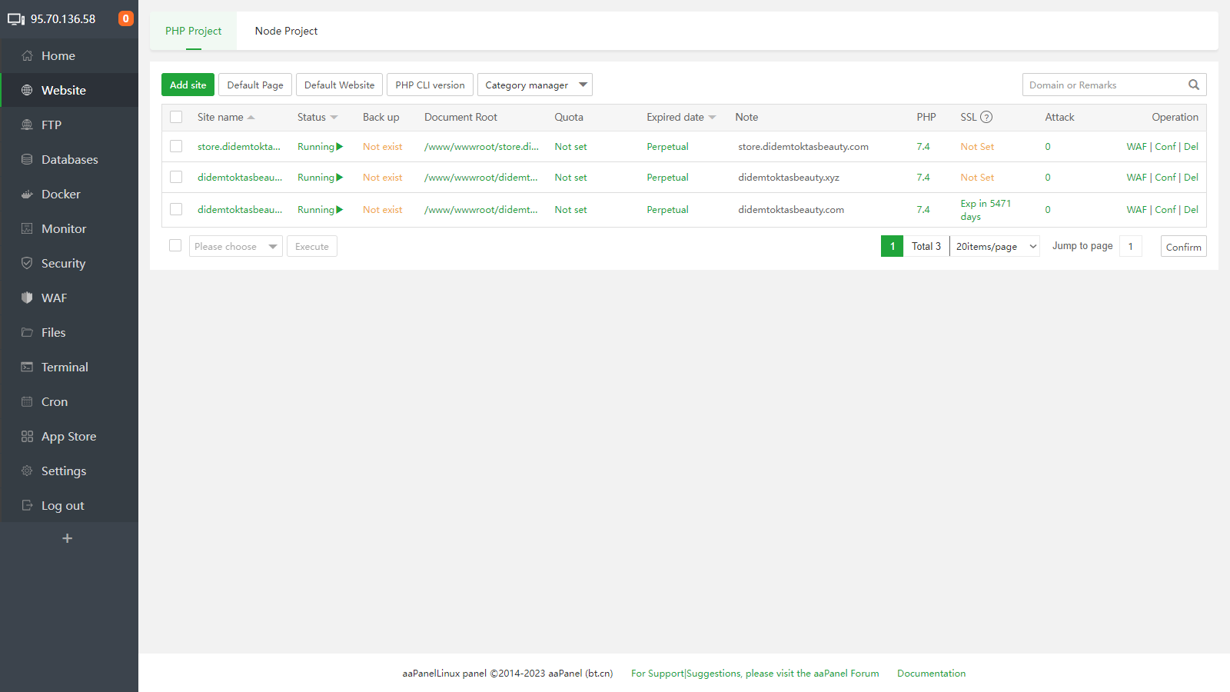Viewport: 1230px width, 692px height.
Task: Open the aaPanel Forum support link
Action: (755, 674)
